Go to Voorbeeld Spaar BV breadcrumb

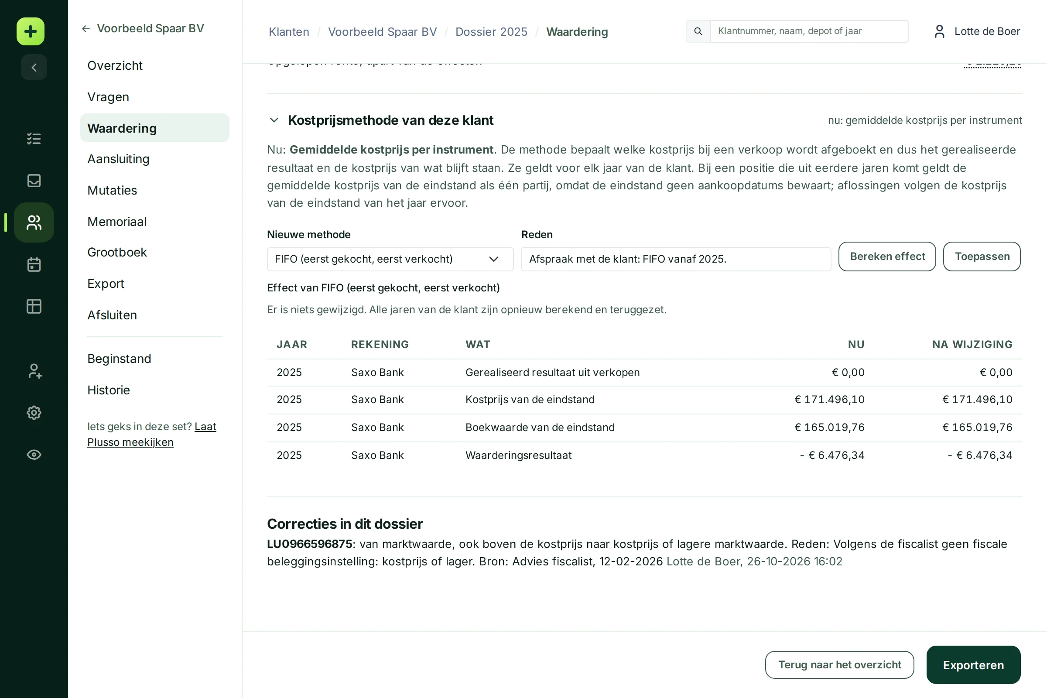point(383,31)
